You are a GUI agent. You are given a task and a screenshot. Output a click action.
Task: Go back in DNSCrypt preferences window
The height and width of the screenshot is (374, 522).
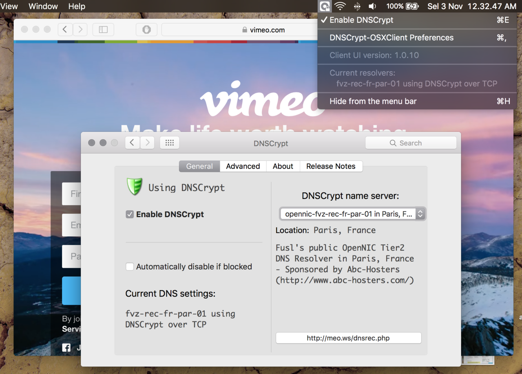(x=132, y=143)
